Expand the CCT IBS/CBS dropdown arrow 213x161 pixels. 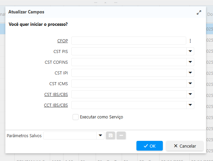pos(190,105)
